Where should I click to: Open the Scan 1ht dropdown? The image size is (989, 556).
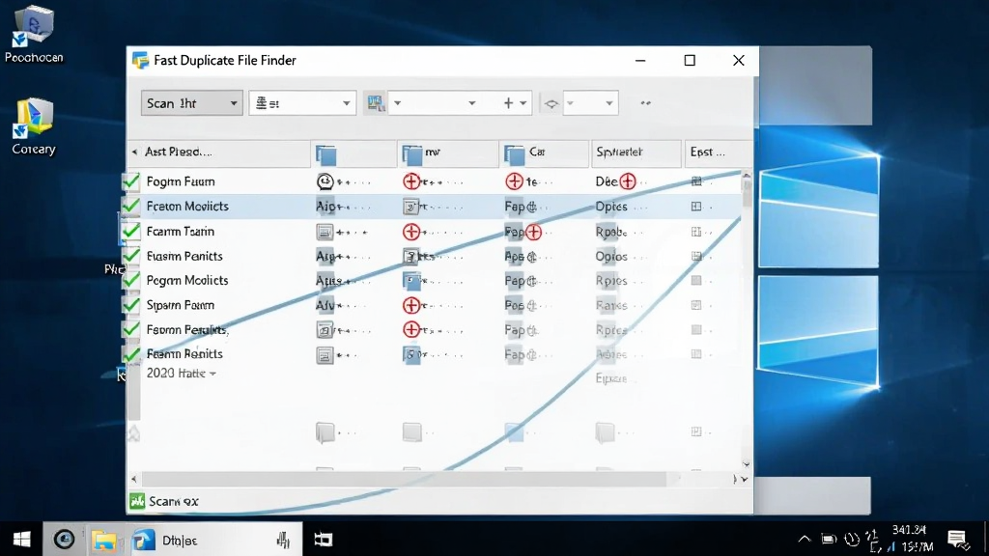[192, 102]
